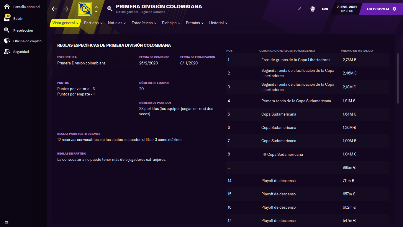This screenshot has height=227, width=403.
Task: Click position 2 Segunda ronda Libertadores row
Action: point(308,73)
